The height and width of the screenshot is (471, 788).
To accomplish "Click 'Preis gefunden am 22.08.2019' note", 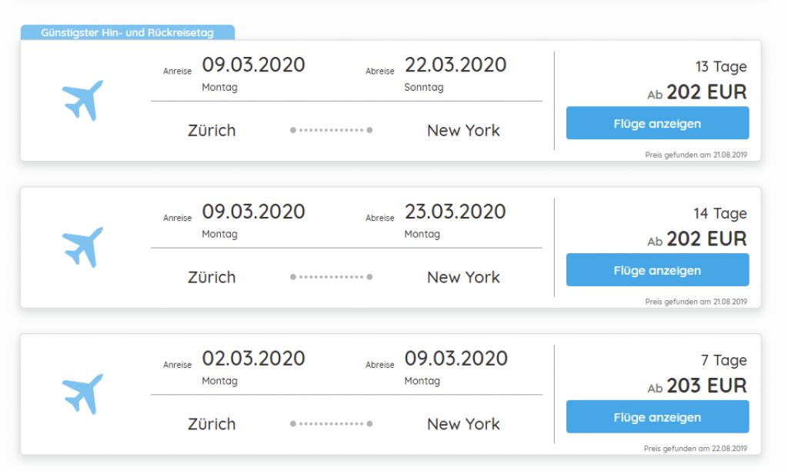I will [x=696, y=449].
